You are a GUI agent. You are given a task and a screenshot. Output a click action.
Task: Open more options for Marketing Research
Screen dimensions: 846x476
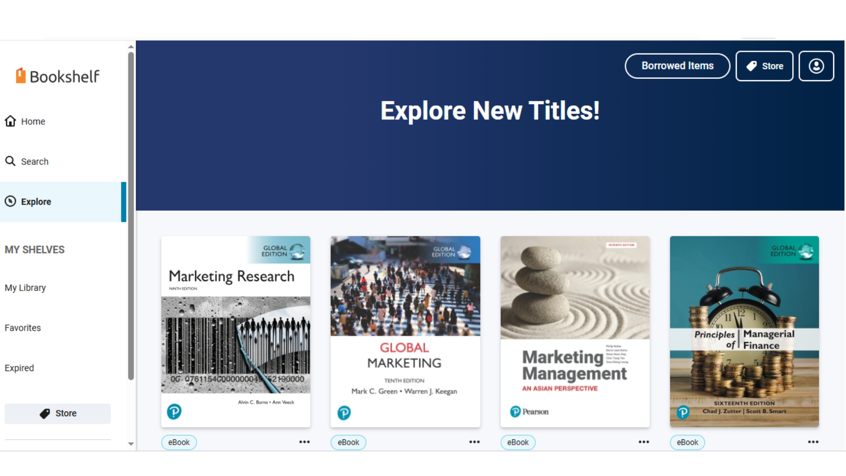click(x=304, y=442)
